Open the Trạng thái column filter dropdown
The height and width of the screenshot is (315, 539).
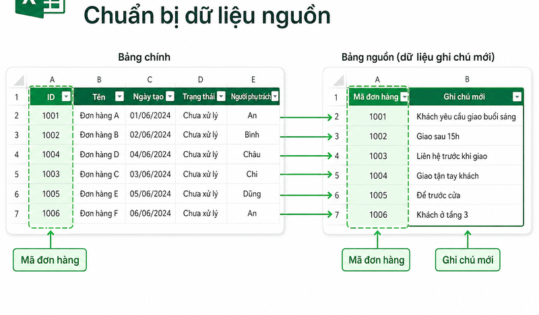pos(222,96)
